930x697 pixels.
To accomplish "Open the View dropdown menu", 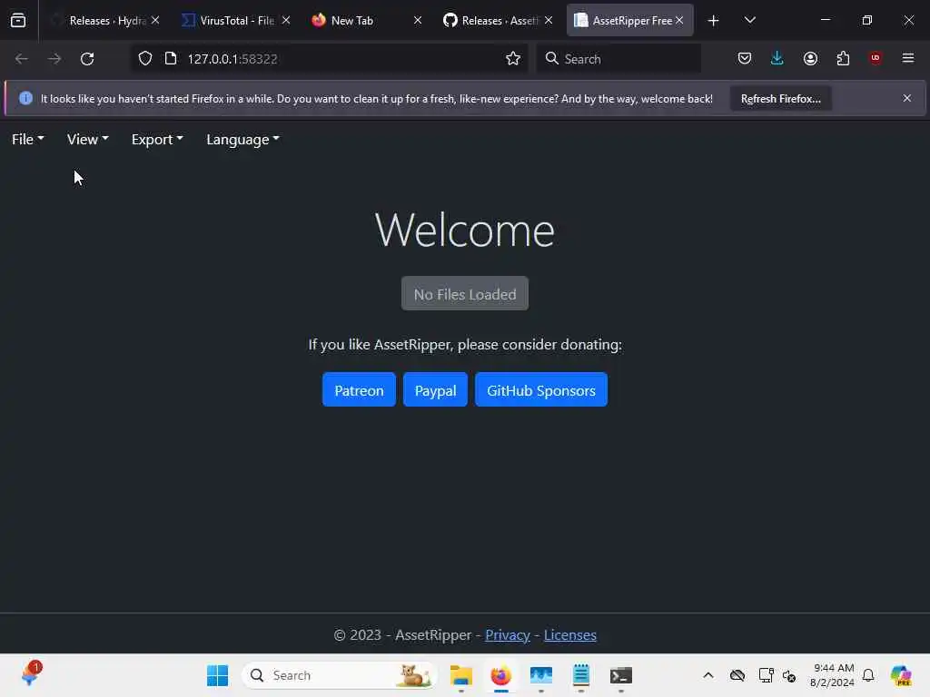I will [87, 139].
